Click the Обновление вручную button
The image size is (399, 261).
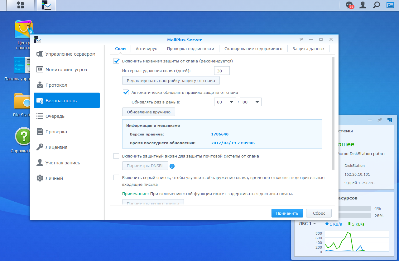click(x=149, y=112)
